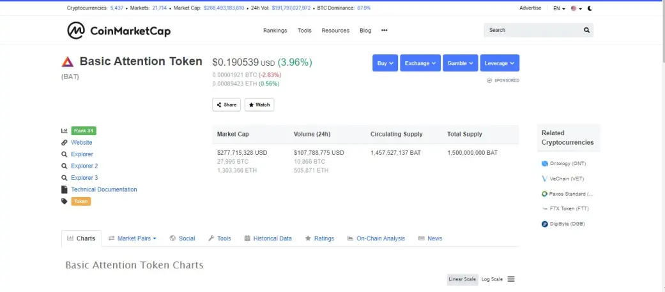Click the DigiByte coin icon
665x292 pixels.
tap(545, 224)
